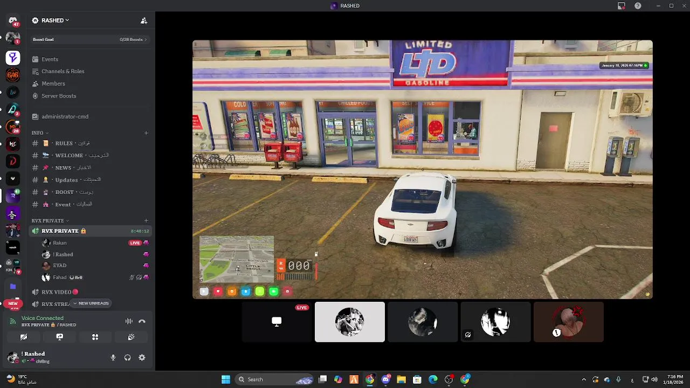
Task: Click ! Rashed in the voice channel list
Action: (63, 254)
